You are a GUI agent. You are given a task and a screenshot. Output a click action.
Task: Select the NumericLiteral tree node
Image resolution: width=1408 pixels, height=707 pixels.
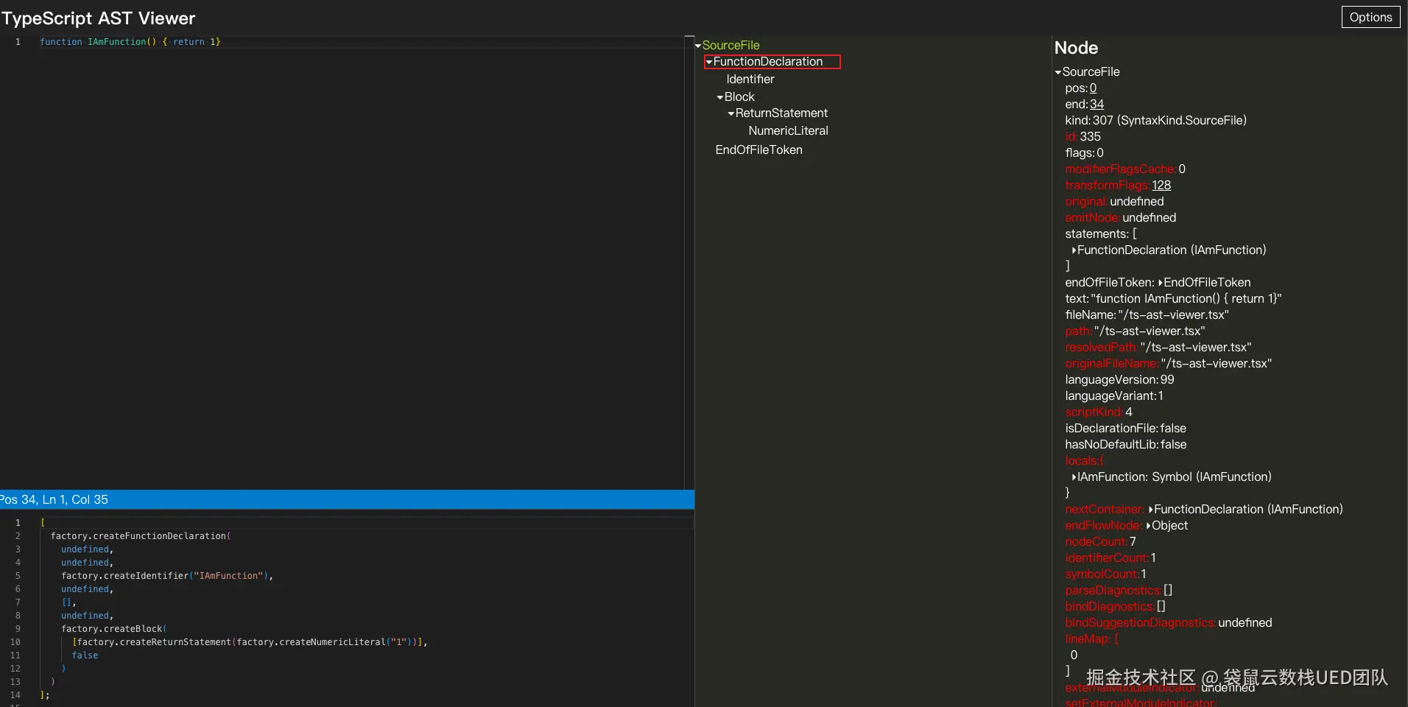pyautogui.click(x=788, y=131)
